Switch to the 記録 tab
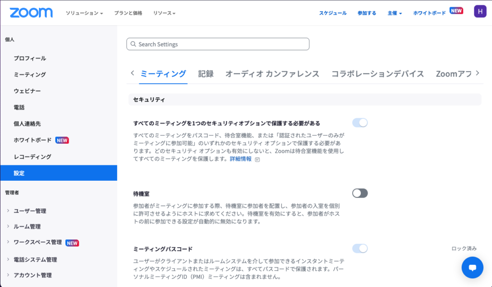Screen dimensions: 492x287 click(206, 74)
